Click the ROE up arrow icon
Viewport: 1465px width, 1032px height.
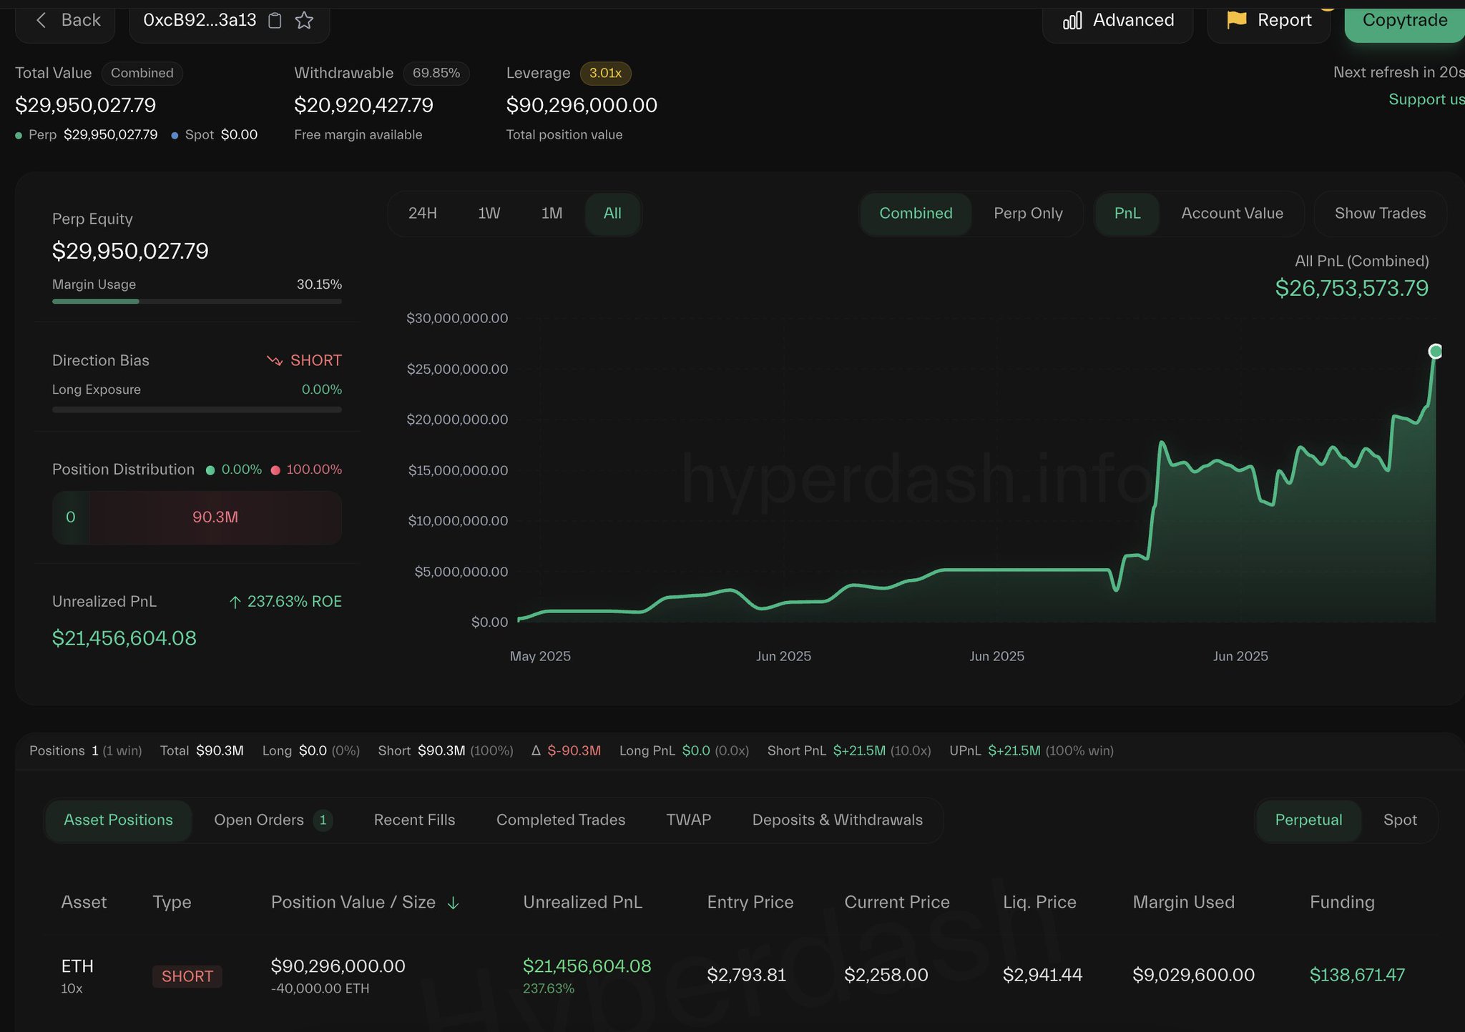point(235,602)
